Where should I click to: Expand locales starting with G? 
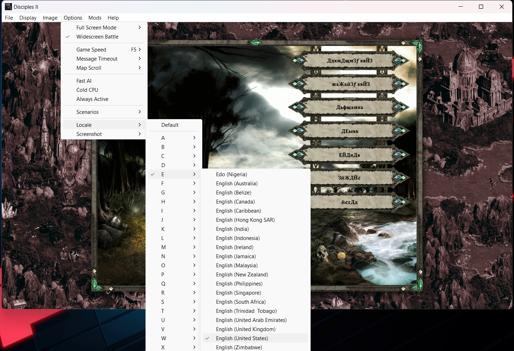point(174,193)
